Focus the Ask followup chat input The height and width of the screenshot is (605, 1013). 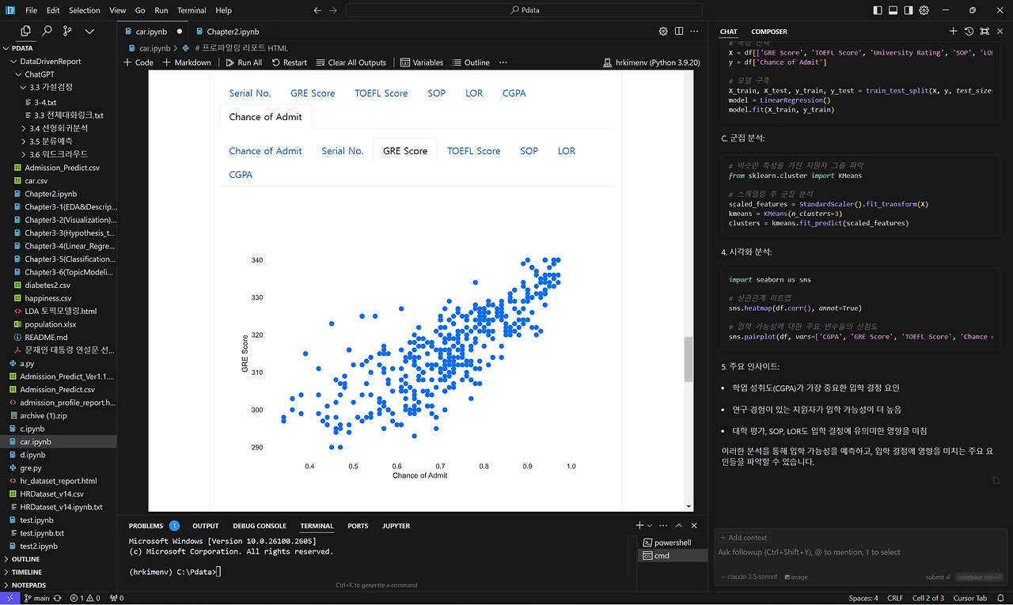(860, 552)
